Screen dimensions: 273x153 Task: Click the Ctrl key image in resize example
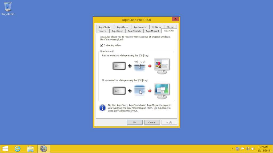119,66
